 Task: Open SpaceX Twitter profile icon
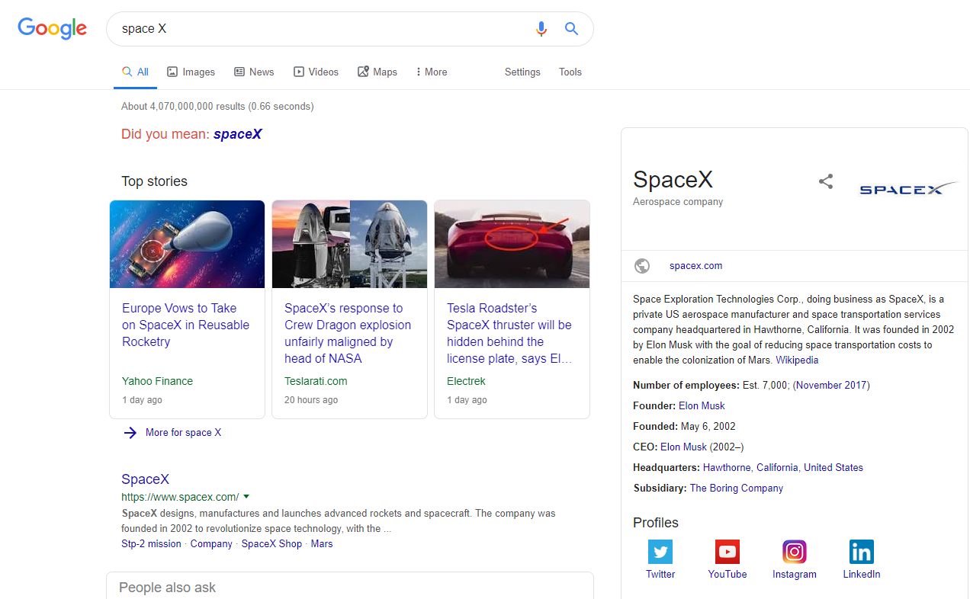tap(660, 552)
